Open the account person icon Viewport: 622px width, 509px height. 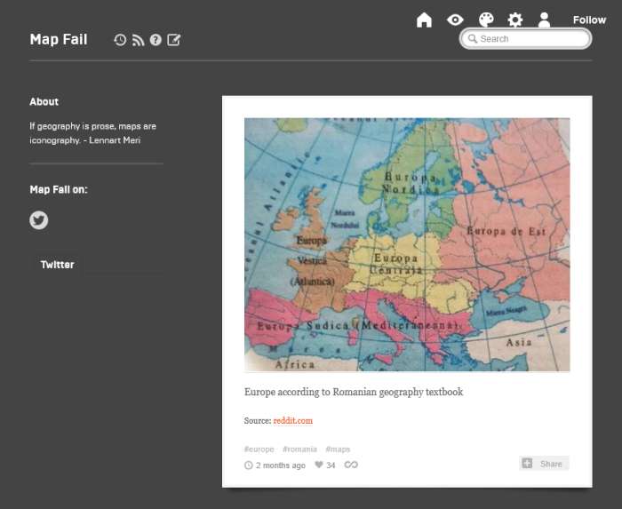(545, 20)
